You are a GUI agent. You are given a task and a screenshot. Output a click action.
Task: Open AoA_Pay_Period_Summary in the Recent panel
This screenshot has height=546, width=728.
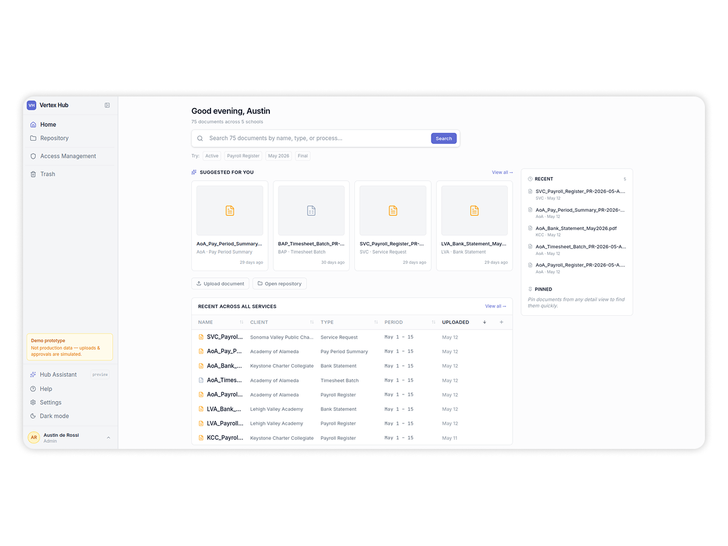click(577, 213)
